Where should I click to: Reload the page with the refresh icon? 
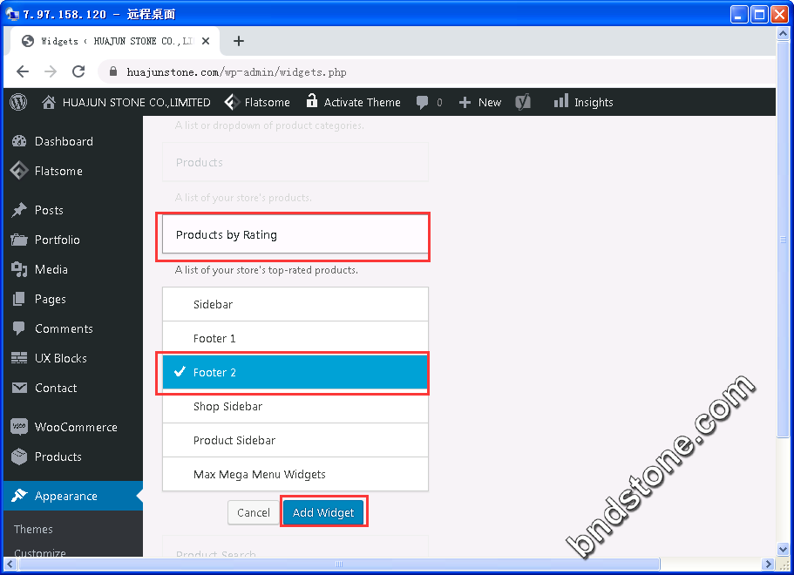click(x=78, y=71)
